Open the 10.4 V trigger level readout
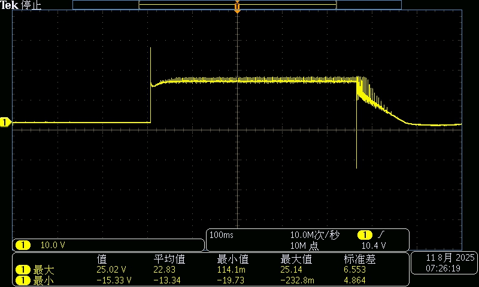 tap(374, 246)
